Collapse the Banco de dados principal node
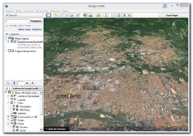Image resolution: width=193 pixels, height=136 pixels. click(x=6, y=92)
